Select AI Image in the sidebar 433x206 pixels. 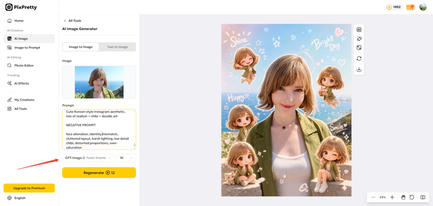[x=29, y=38]
